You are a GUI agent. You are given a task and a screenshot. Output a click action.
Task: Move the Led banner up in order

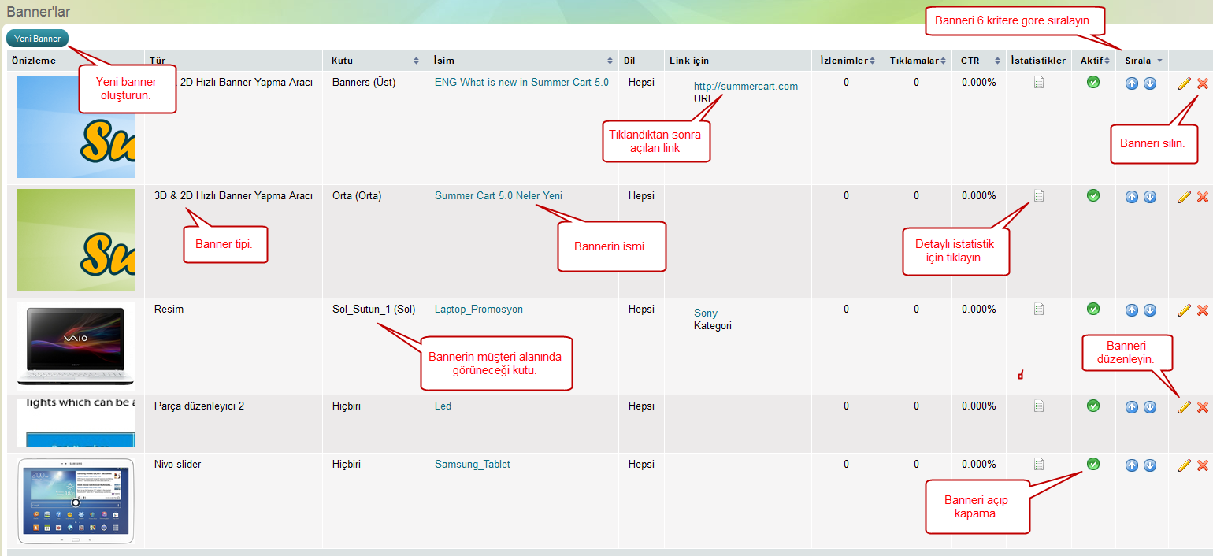[1132, 407]
